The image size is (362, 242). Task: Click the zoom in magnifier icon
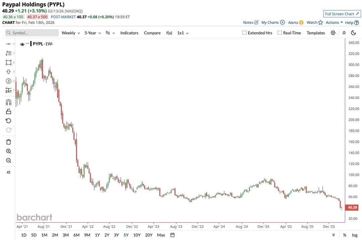tap(9, 151)
